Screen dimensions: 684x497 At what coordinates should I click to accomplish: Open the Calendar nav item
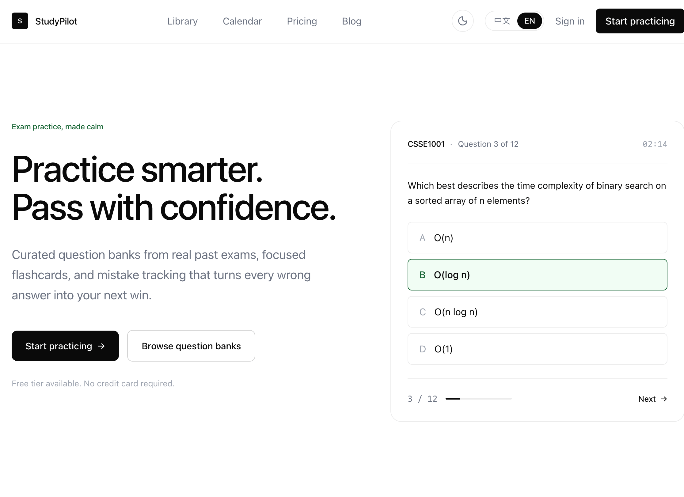pyautogui.click(x=242, y=21)
